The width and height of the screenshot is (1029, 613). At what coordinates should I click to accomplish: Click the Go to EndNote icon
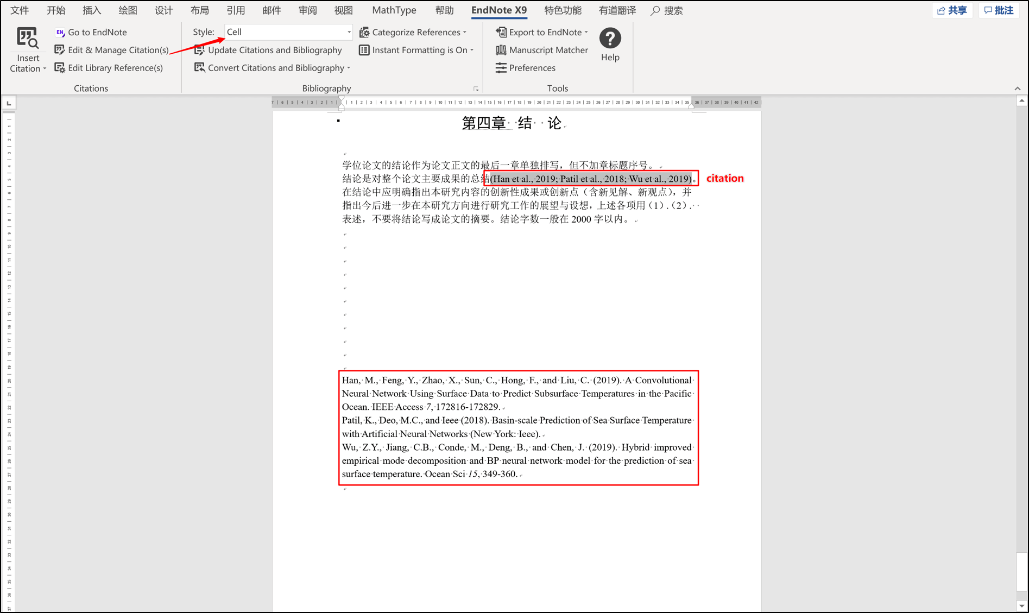pos(60,33)
